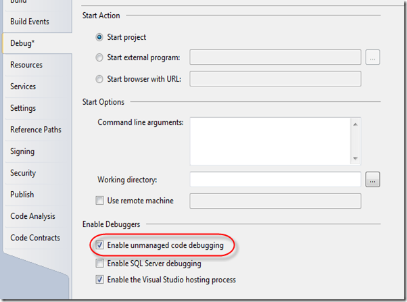Choose the Start external program option
Viewport: 407px width, 302px height.
[x=101, y=58]
